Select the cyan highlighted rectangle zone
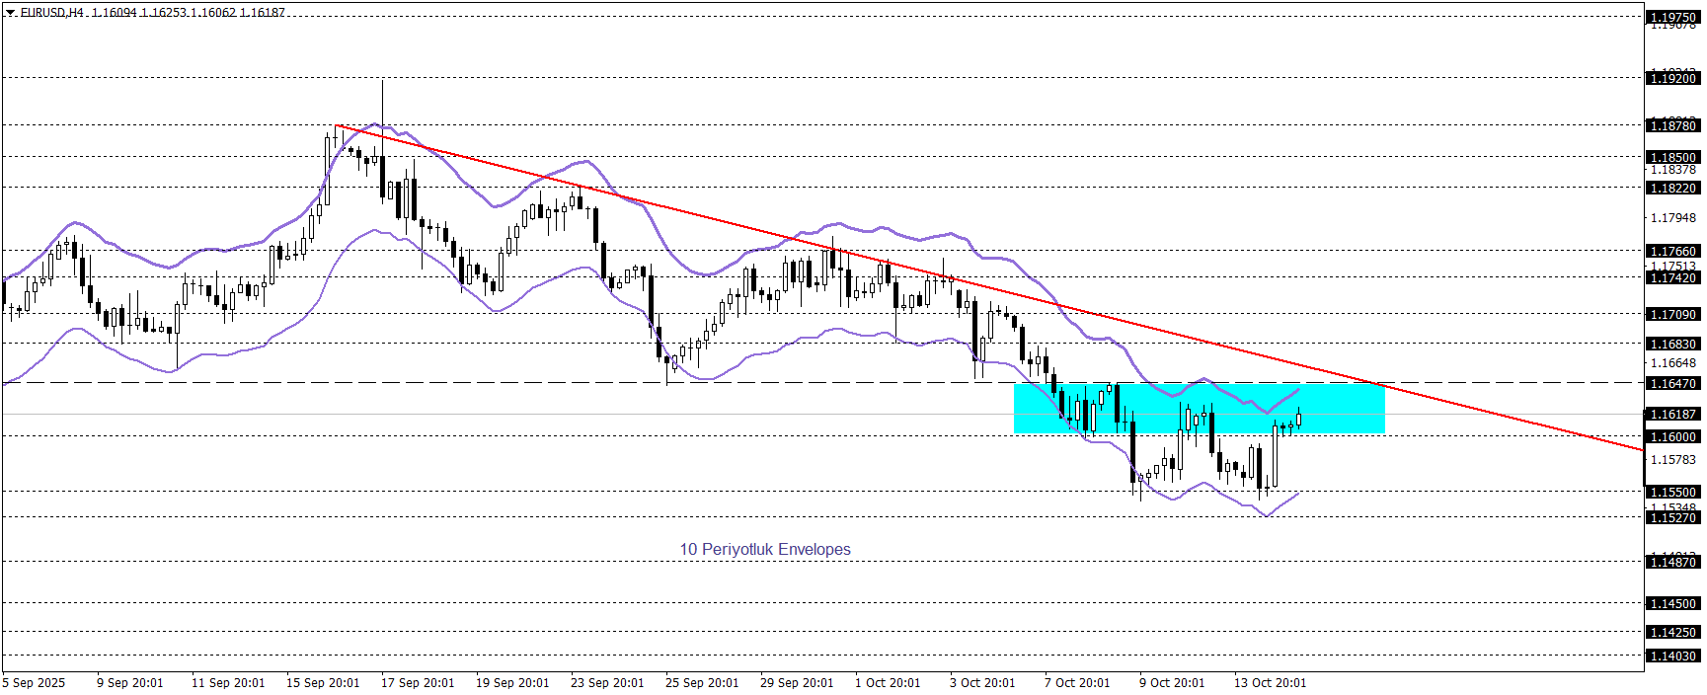1707x695 pixels. [x=1199, y=409]
